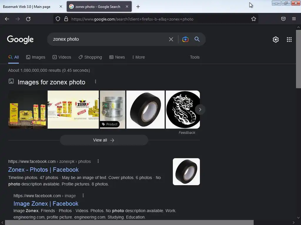Reload the current page
This screenshot has width=301, height=225.
[28, 19]
